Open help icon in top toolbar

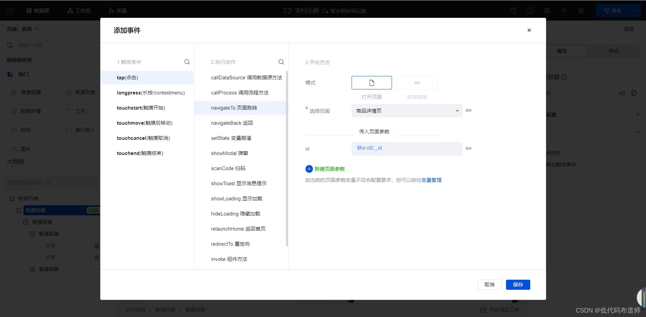point(513,10)
